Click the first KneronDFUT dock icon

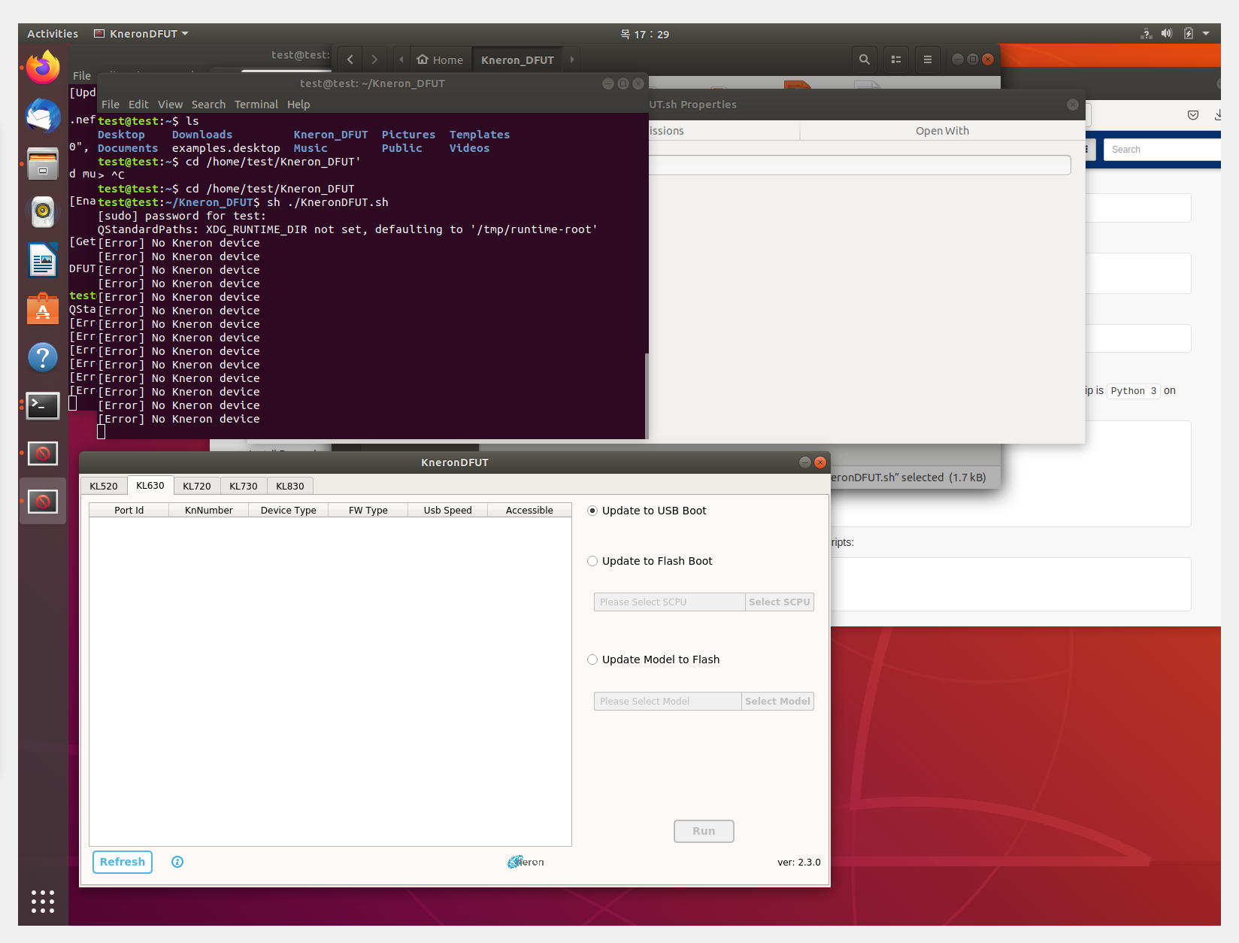click(43, 453)
